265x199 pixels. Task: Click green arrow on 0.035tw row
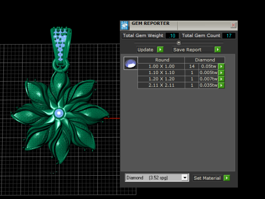point(221,85)
